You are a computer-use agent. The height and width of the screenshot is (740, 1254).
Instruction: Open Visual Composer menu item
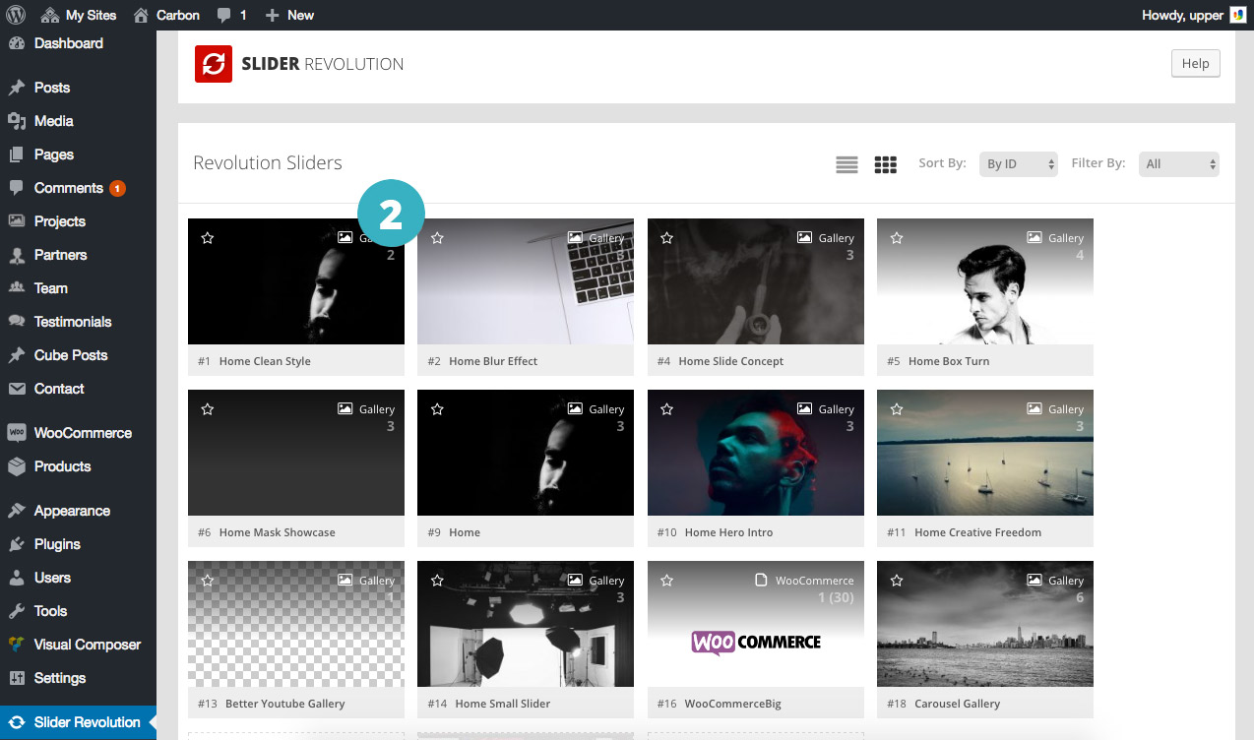[87, 645]
